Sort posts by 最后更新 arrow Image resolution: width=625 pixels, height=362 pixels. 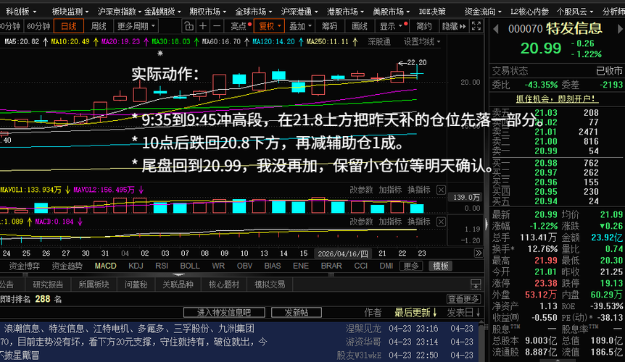point(434,313)
